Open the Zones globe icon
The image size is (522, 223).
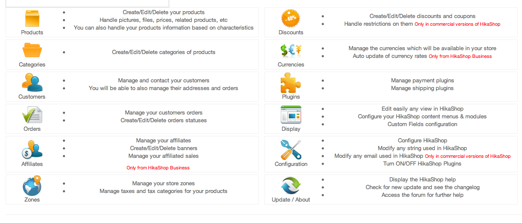[32, 185]
